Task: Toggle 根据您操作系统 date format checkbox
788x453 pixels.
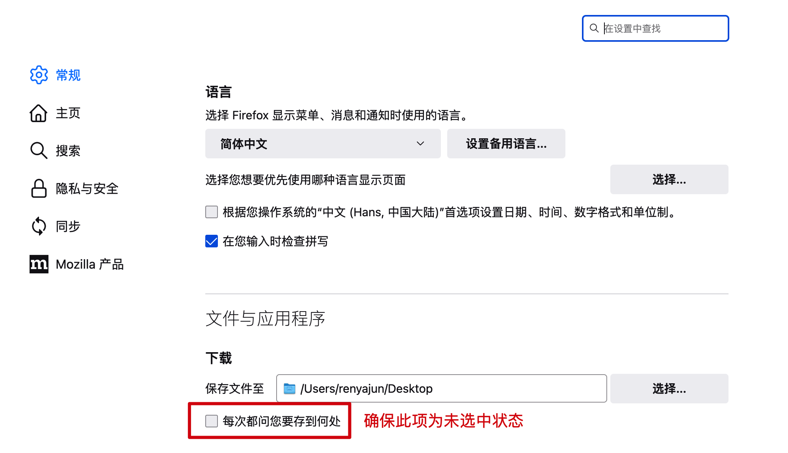Action: click(x=212, y=212)
